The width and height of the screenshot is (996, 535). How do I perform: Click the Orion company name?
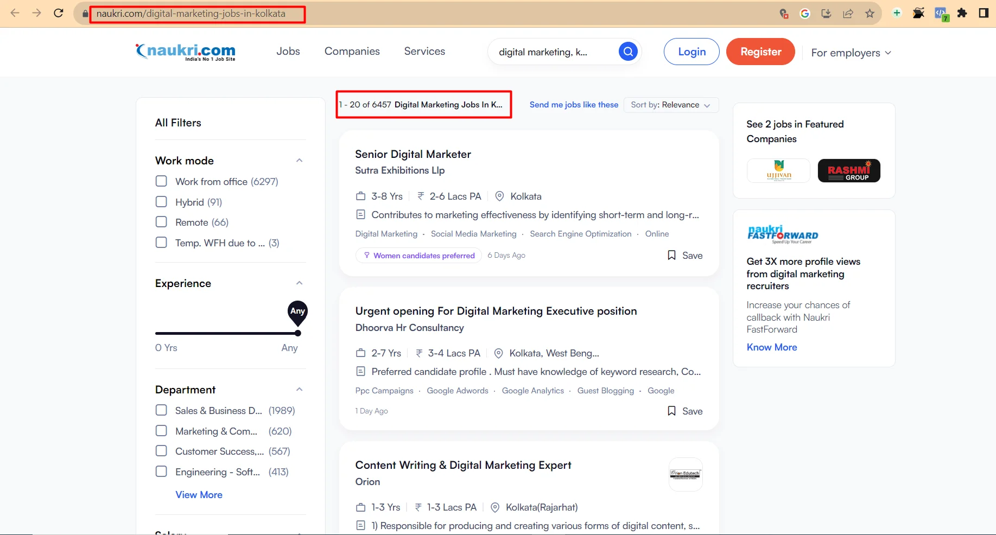367,482
